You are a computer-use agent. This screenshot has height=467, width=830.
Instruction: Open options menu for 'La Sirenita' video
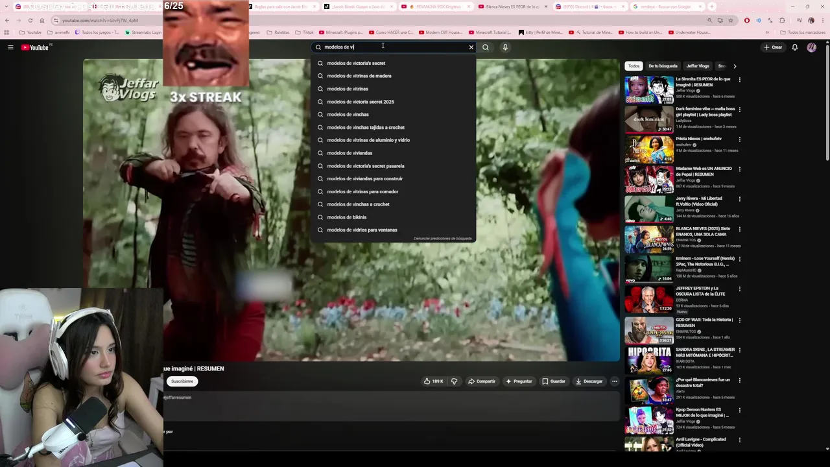pyautogui.click(x=740, y=80)
